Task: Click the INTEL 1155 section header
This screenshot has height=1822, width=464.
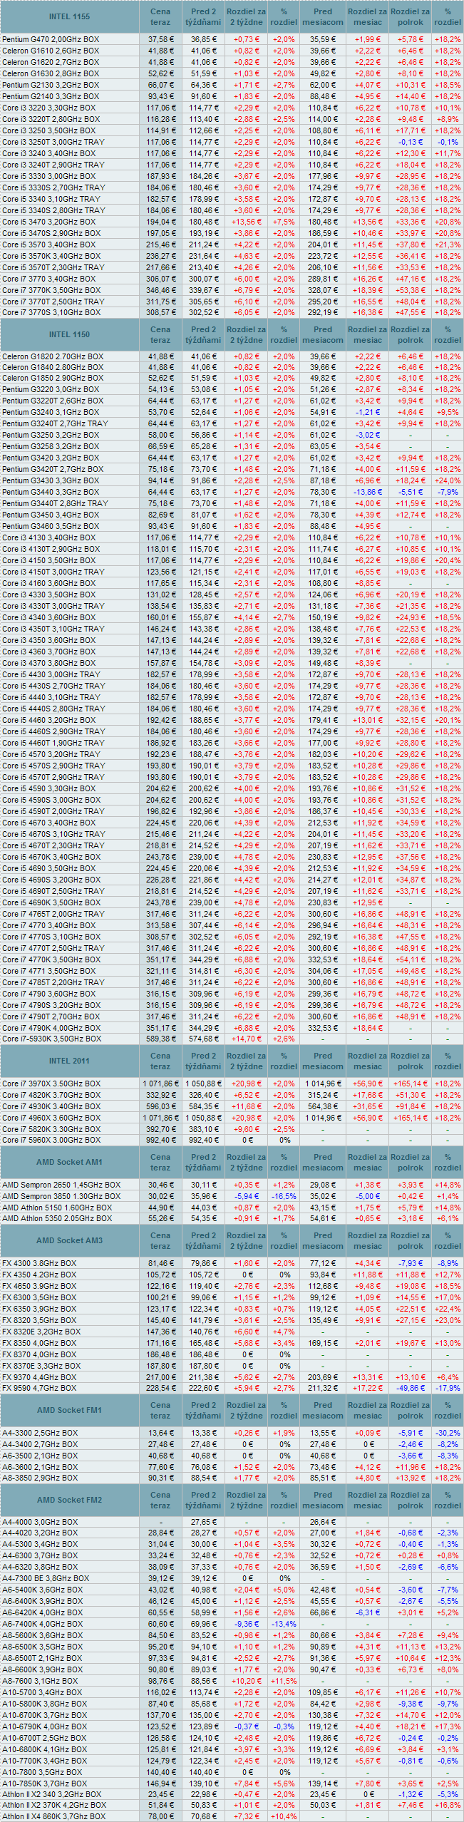Action: click(x=69, y=16)
